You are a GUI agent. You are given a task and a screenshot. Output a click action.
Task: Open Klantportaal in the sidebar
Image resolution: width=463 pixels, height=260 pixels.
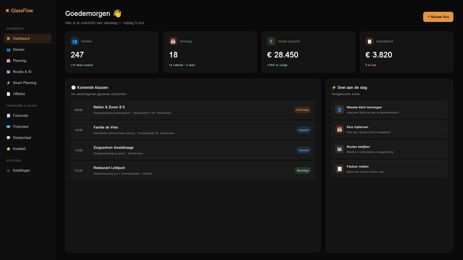pos(27,138)
